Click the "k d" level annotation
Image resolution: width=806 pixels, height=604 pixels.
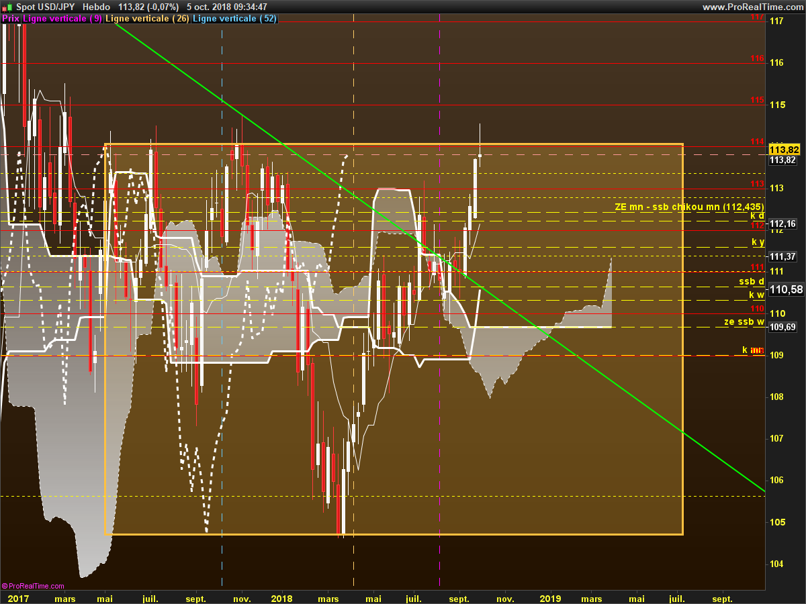click(x=757, y=216)
